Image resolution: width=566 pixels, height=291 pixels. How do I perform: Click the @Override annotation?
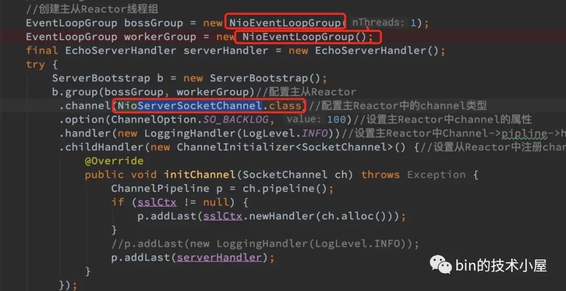(x=114, y=161)
